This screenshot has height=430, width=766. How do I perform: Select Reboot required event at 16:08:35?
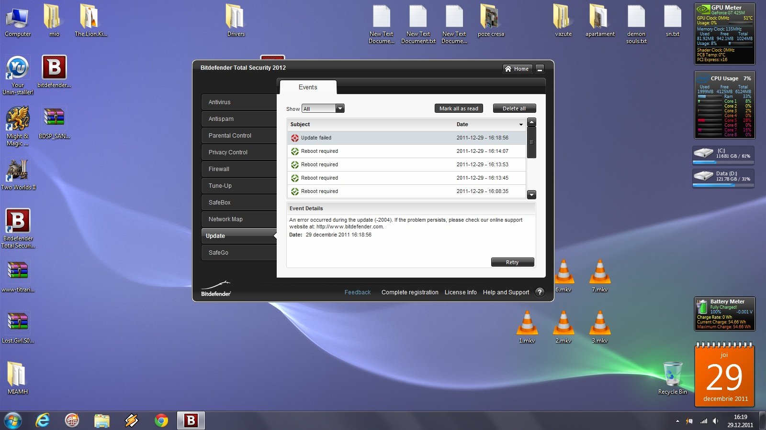[x=406, y=191]
